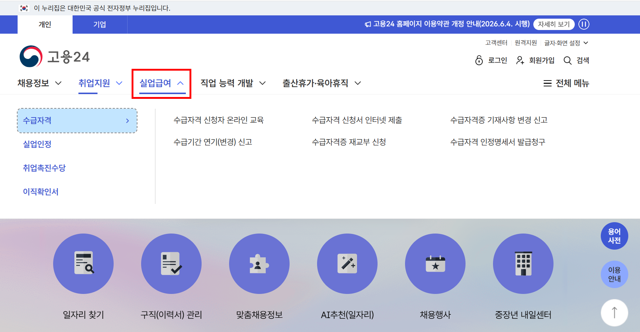Open 수급자격 신청자 온라인 교육
This screenshot has width=640, height=332.
click(x=218, y=120)
